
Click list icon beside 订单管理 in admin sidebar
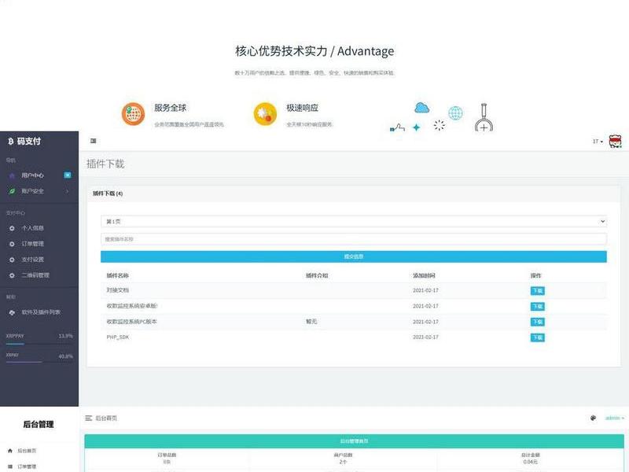pyautogui.click(x=10, y=466)
